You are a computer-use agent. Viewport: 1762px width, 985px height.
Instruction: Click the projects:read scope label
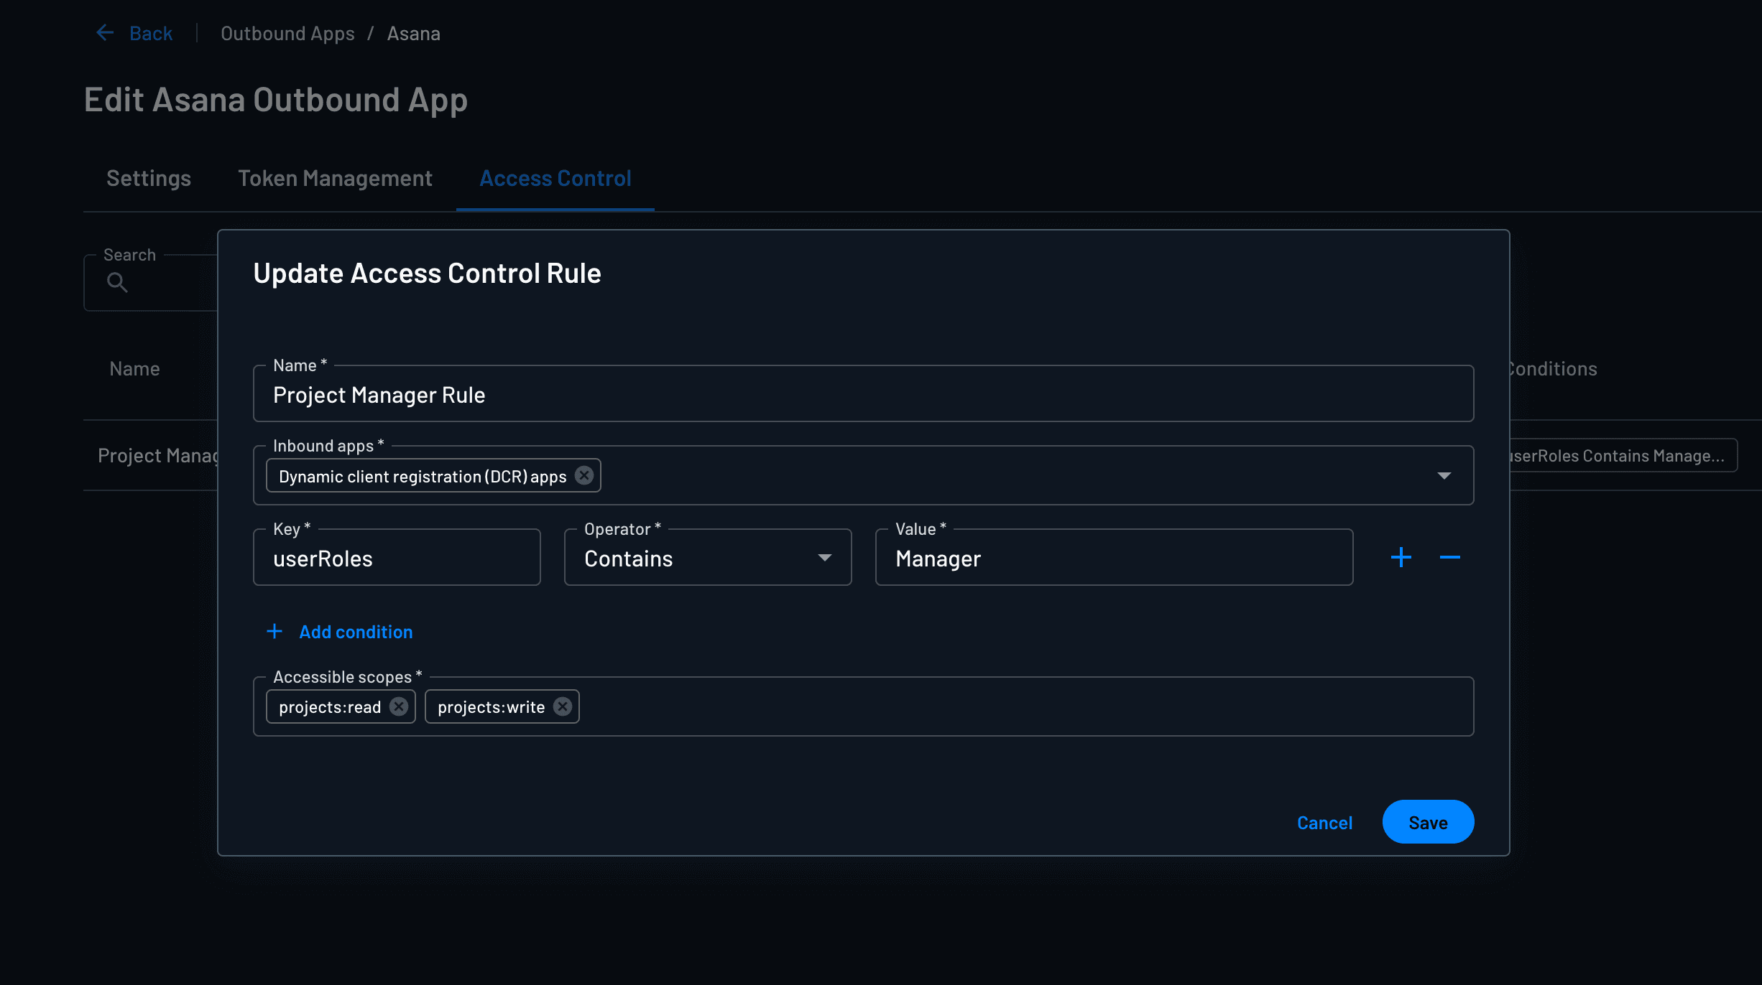pos(330,707)
